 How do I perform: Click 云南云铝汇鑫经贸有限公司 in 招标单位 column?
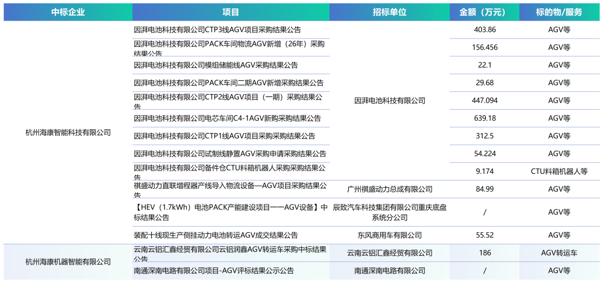point(390,253)
